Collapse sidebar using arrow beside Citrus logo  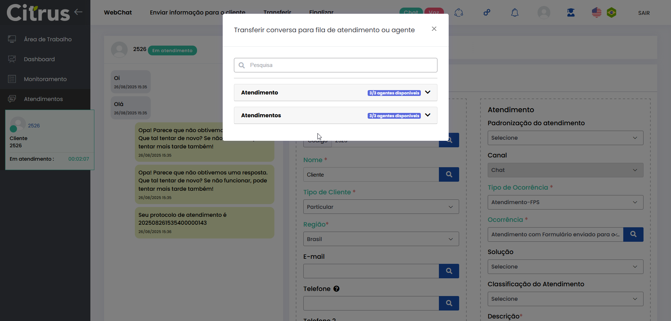coord(78,12)
